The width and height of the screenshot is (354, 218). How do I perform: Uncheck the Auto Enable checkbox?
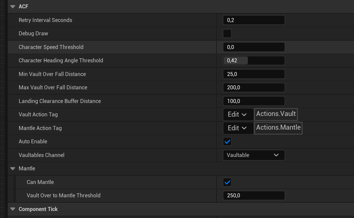227,142
